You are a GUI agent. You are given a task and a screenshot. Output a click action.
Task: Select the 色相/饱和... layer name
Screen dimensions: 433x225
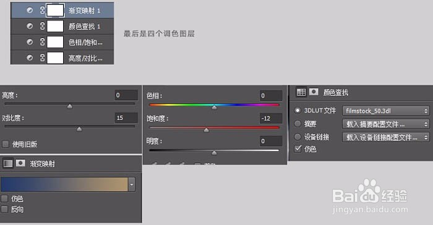[85, 42]
